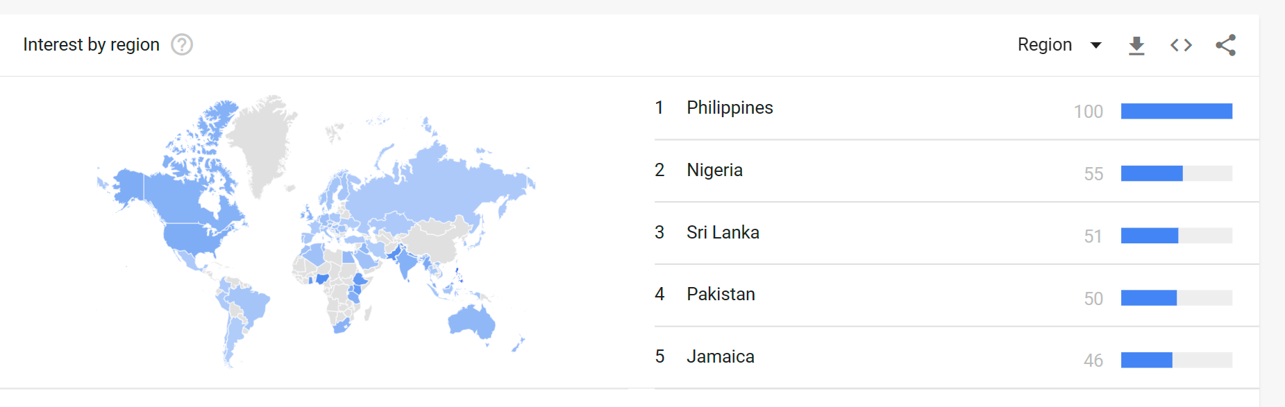Click the share icon
The image size is (1285, 407).
[1225, 45]
